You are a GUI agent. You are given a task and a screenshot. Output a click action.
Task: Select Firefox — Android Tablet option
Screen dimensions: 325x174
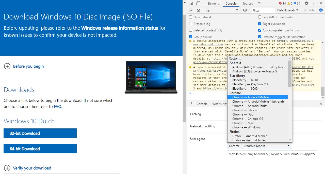pos(257,140)
